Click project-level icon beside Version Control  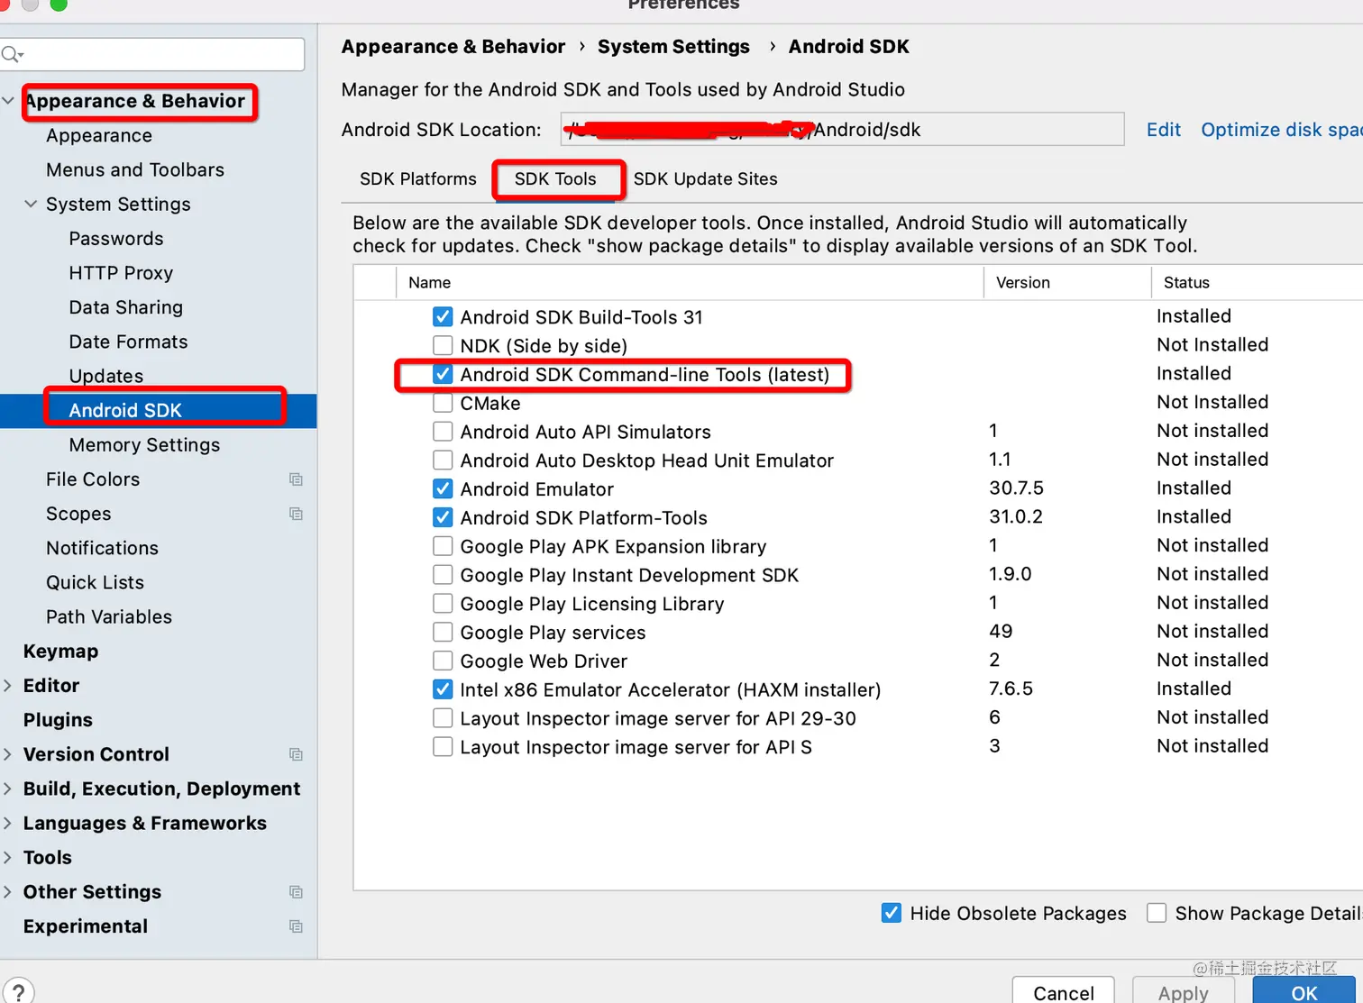click(296, 754)
